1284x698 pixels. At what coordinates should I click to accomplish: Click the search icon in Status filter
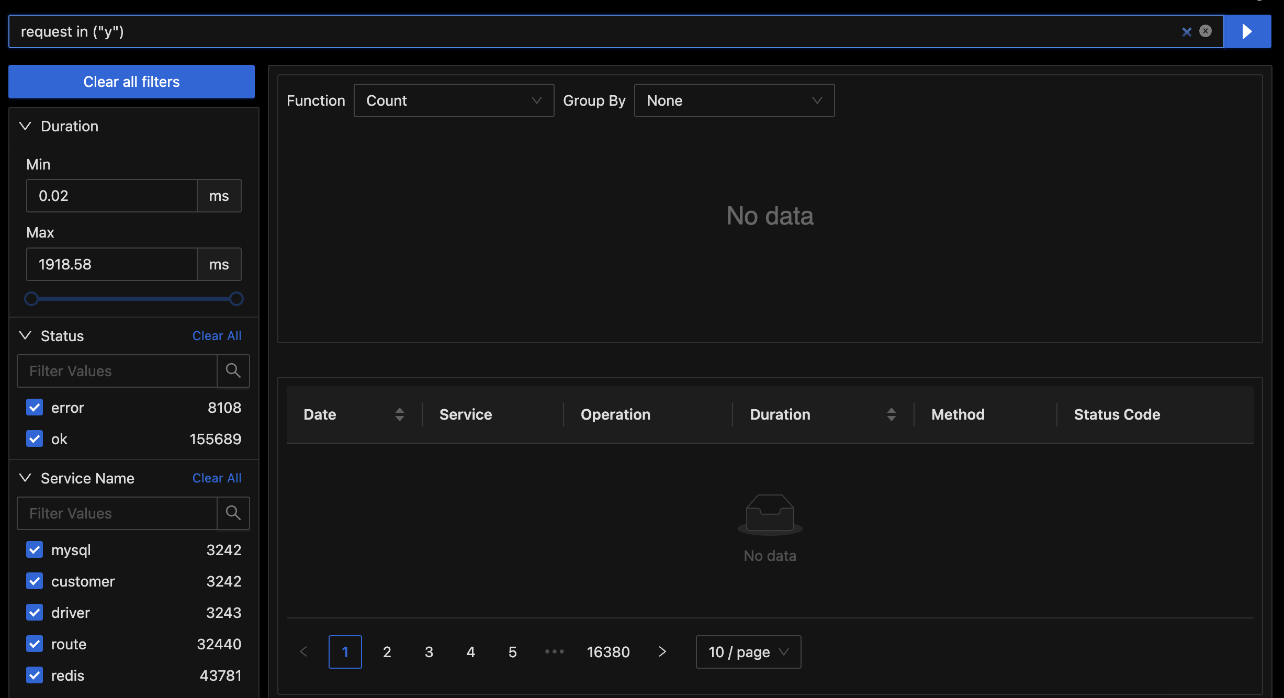tap(233, 371)
